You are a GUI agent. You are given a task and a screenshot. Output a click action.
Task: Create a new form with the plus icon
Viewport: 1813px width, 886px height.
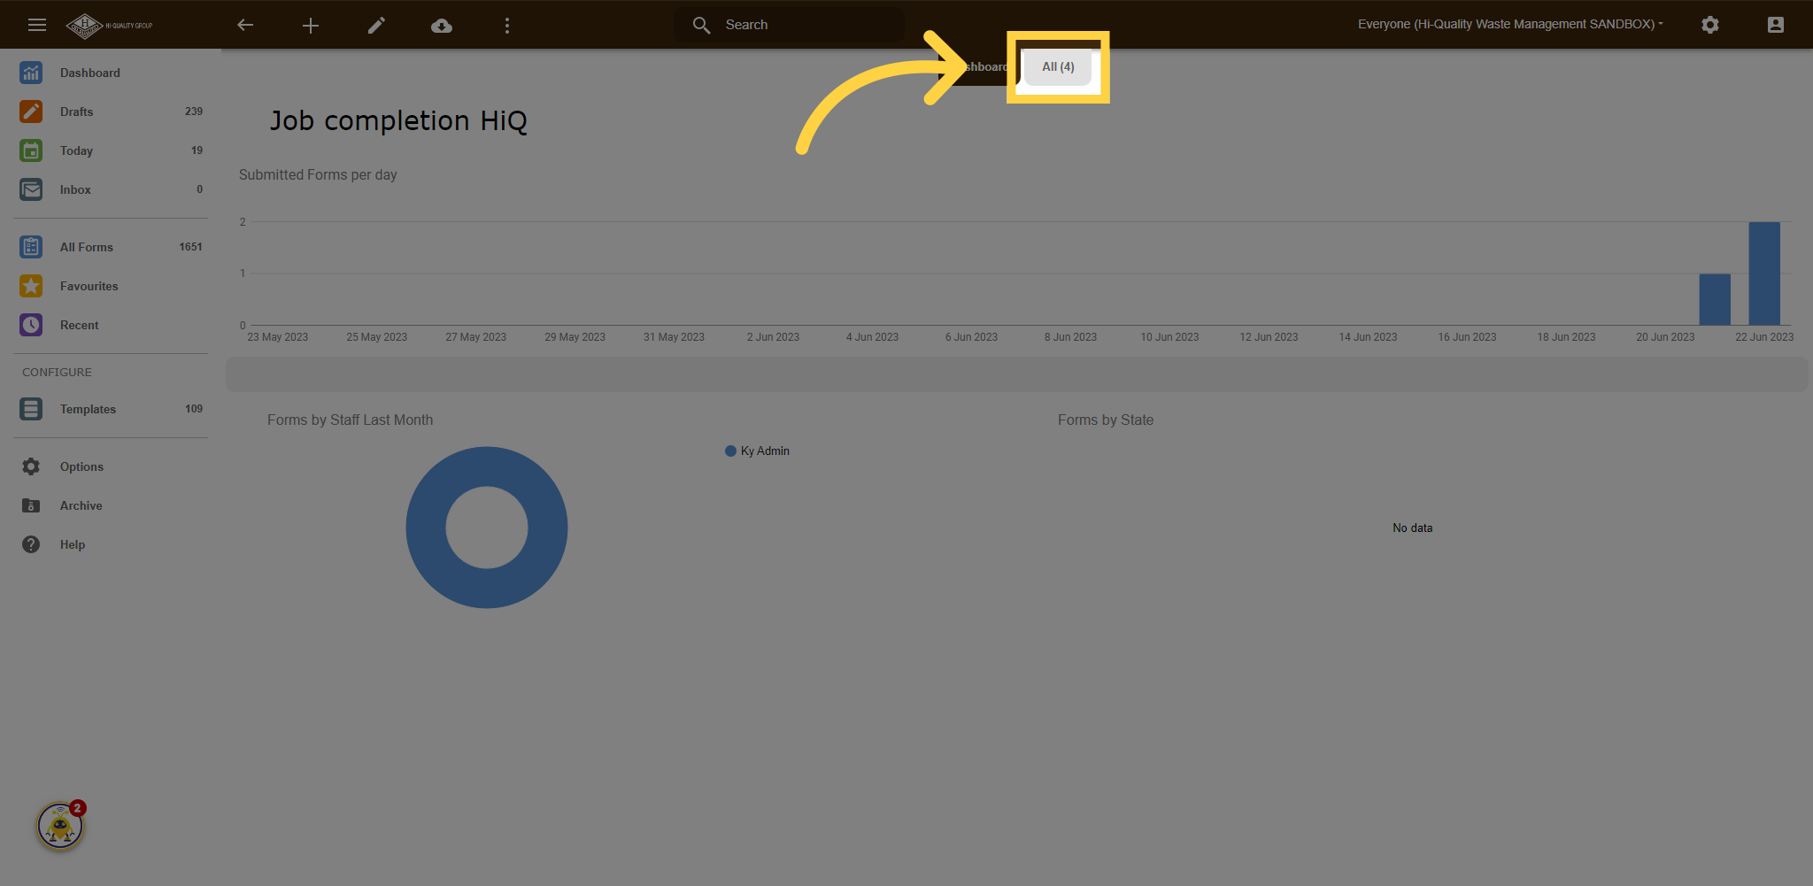[x=311, y=25]
